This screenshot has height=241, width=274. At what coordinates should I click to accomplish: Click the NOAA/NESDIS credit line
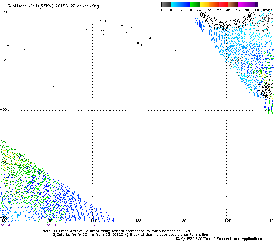(218, 239)
